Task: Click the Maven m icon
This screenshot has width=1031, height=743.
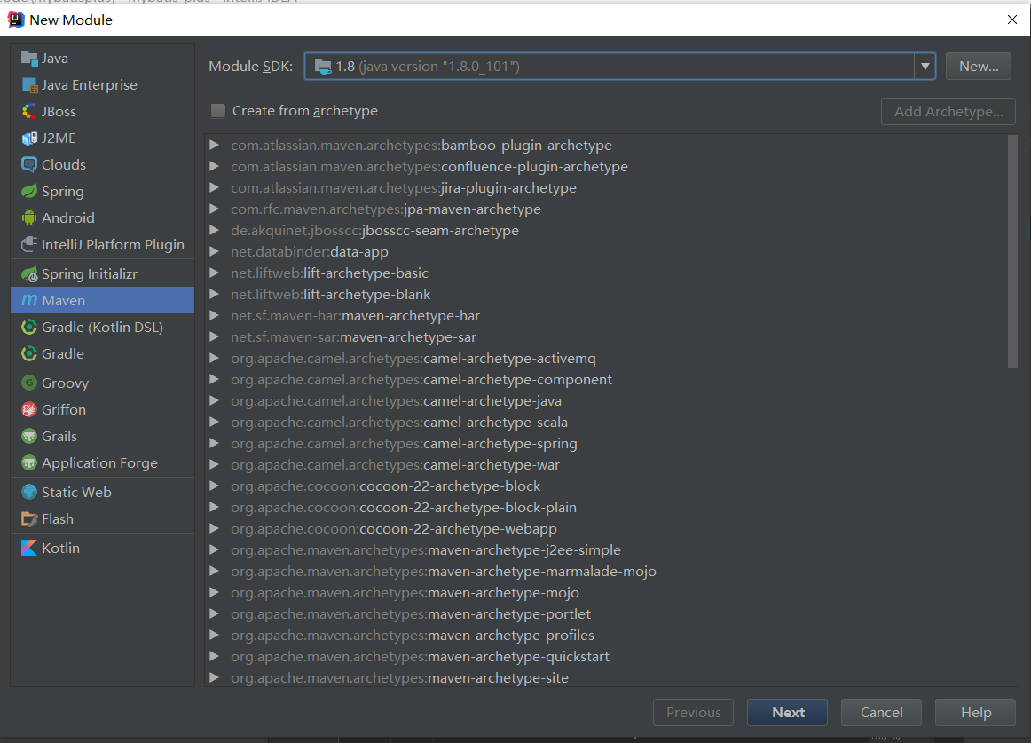Action: (29, 300)
